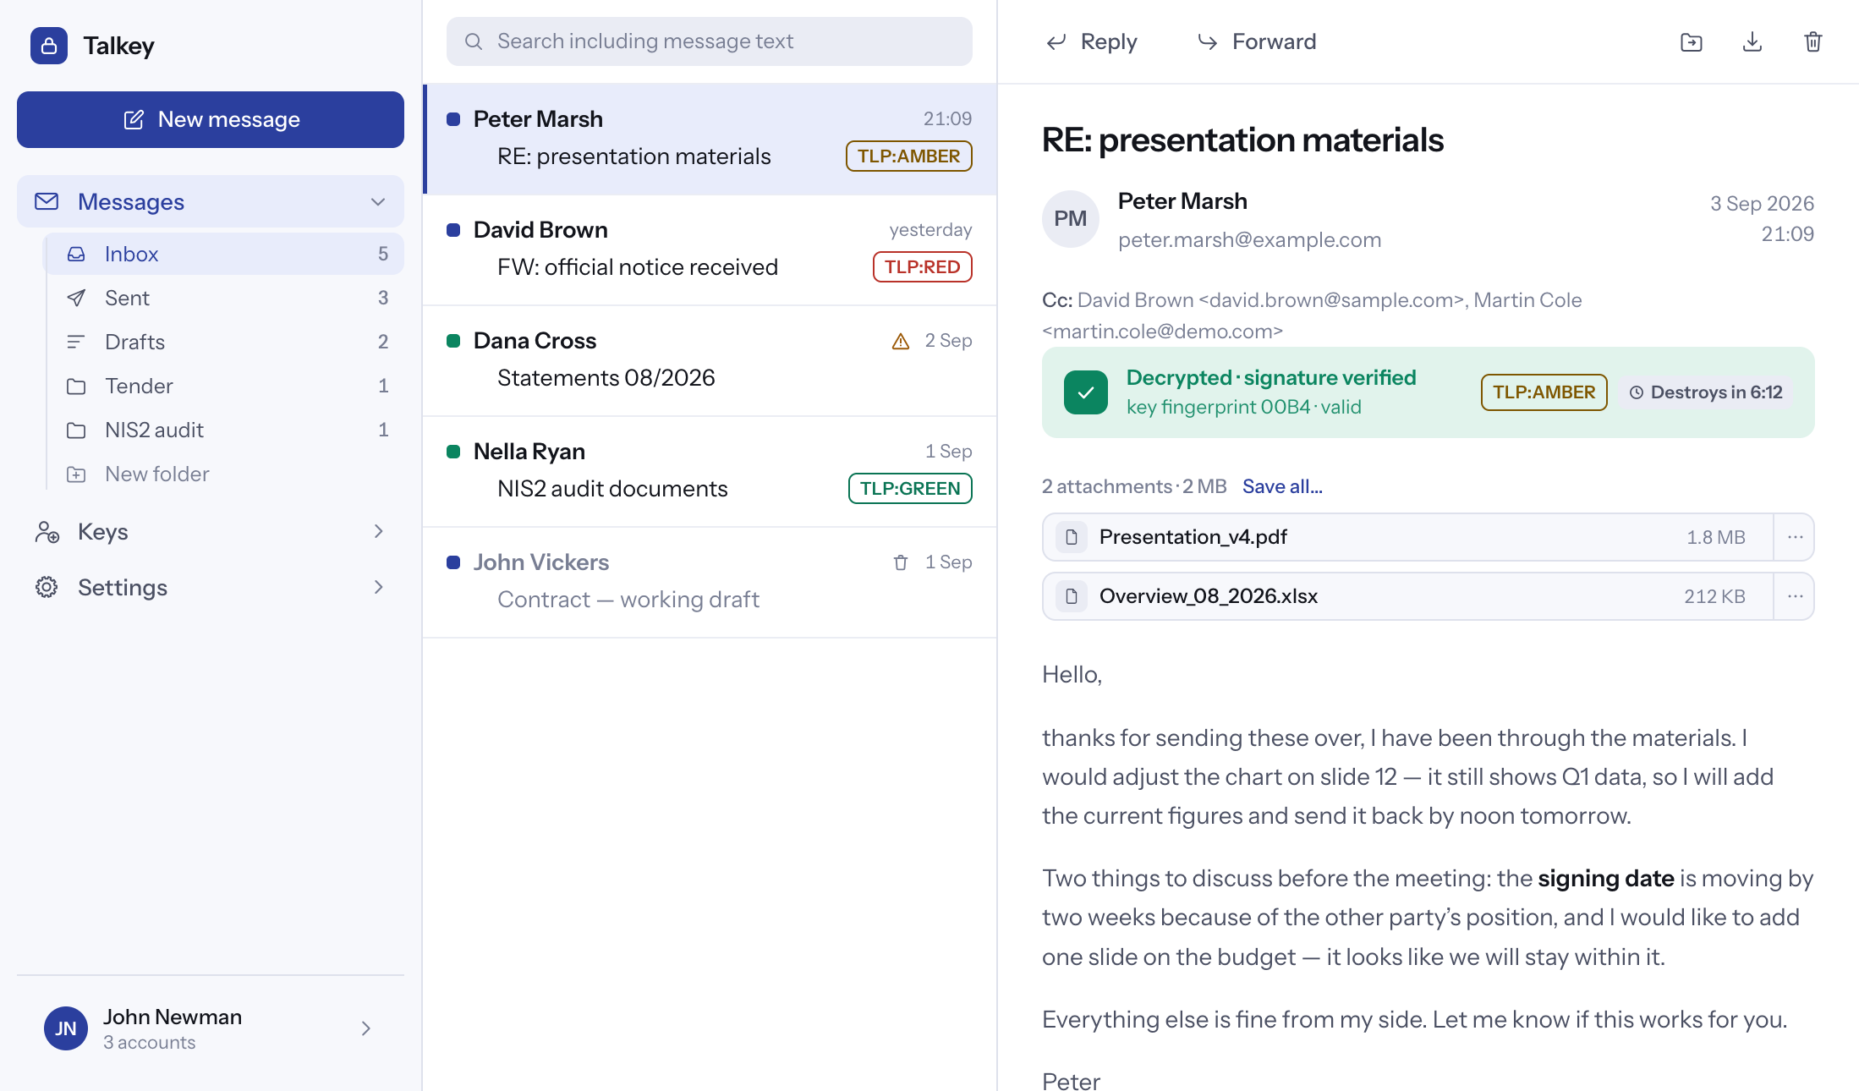Click the trash icon on John Vickers message
Image resolution: width=1859 pixels, height=1091 pixels.
901,562
